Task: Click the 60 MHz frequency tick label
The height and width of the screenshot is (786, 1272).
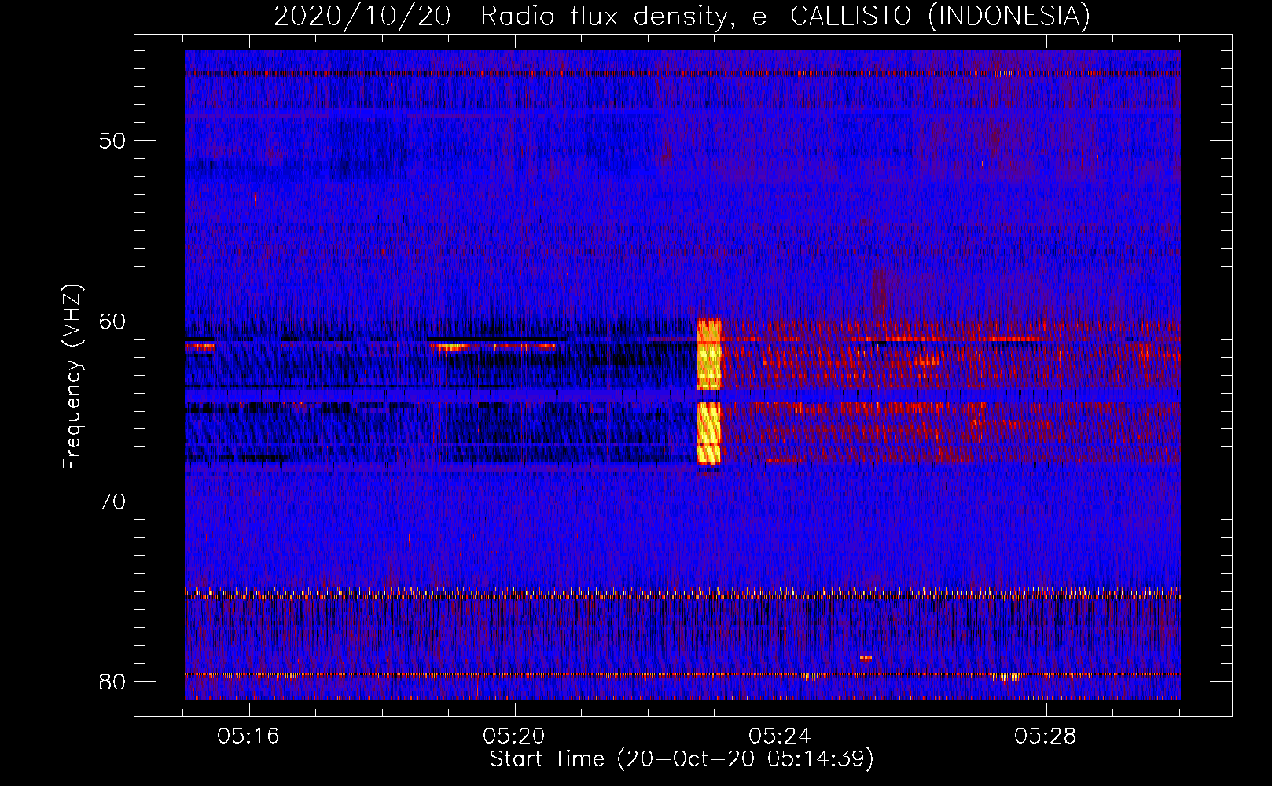Action: [x=112, y=321]
